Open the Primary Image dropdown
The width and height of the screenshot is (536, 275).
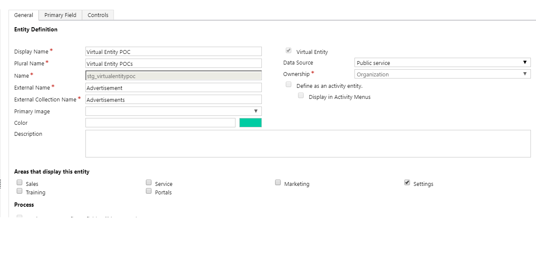pyautogui.click(x=256, y=111)
